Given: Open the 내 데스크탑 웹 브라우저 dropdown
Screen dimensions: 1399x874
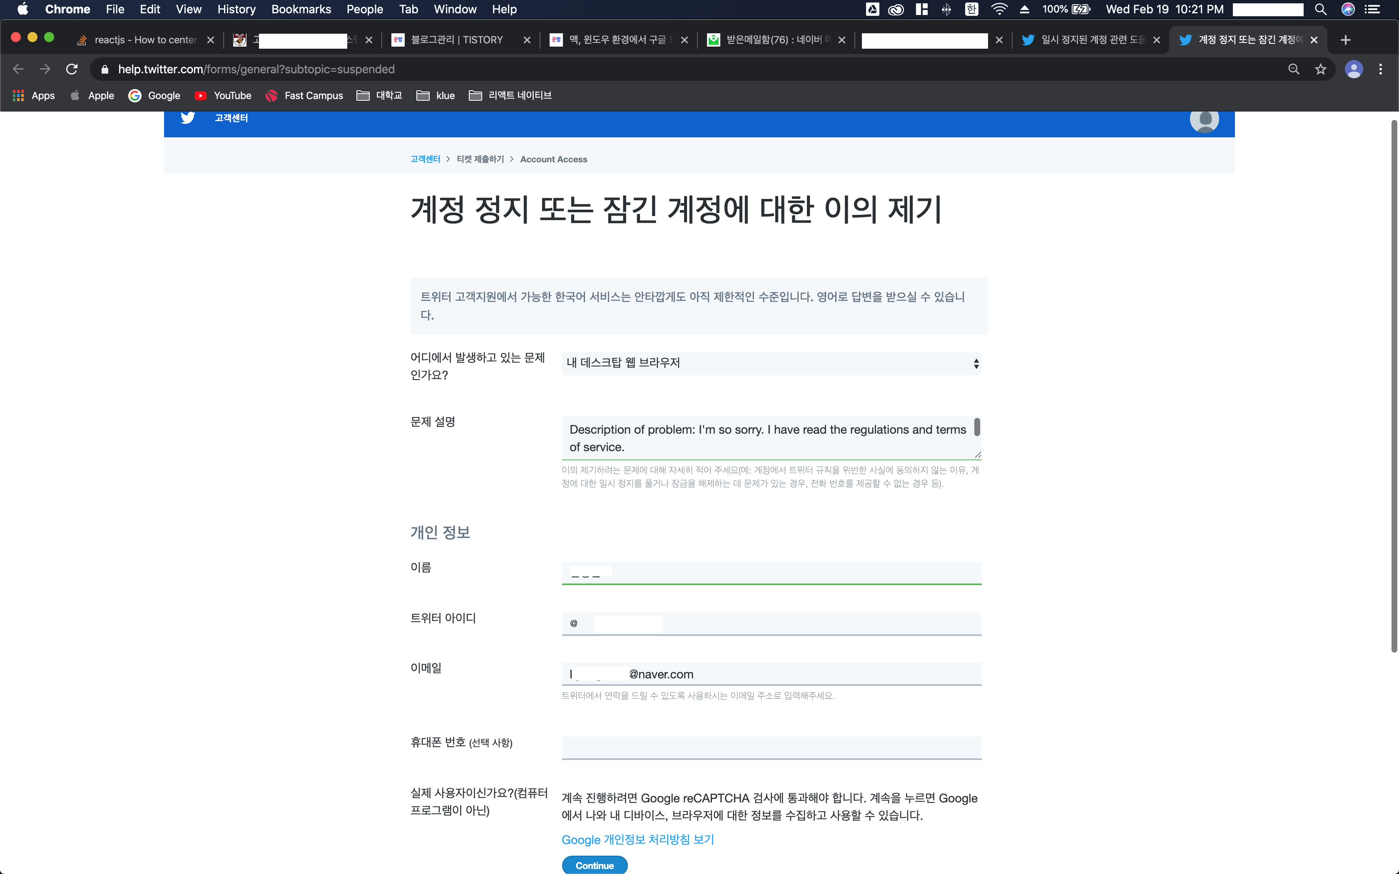Looking at the screenshot, I should (x=771, y=363).
